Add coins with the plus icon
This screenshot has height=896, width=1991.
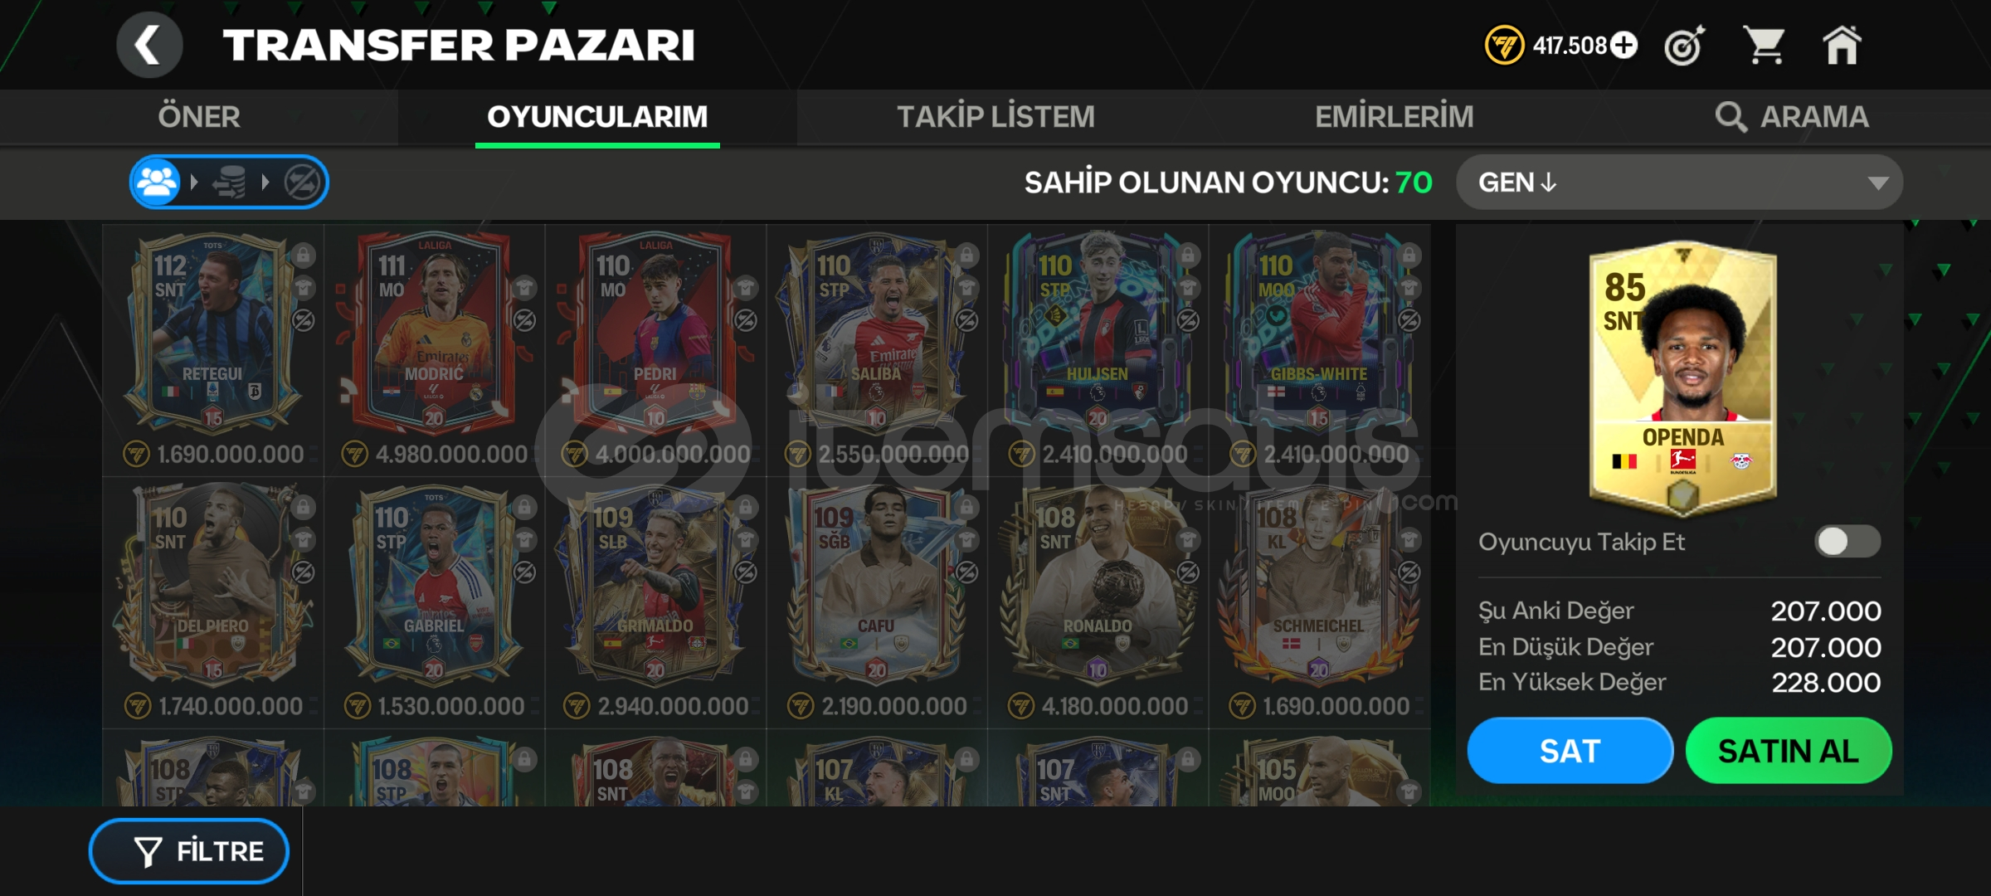[1624, 45]
